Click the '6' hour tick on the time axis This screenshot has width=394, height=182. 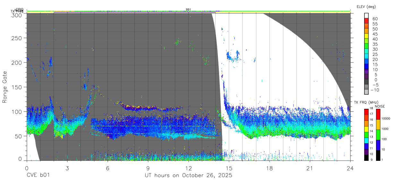[107, 168]
